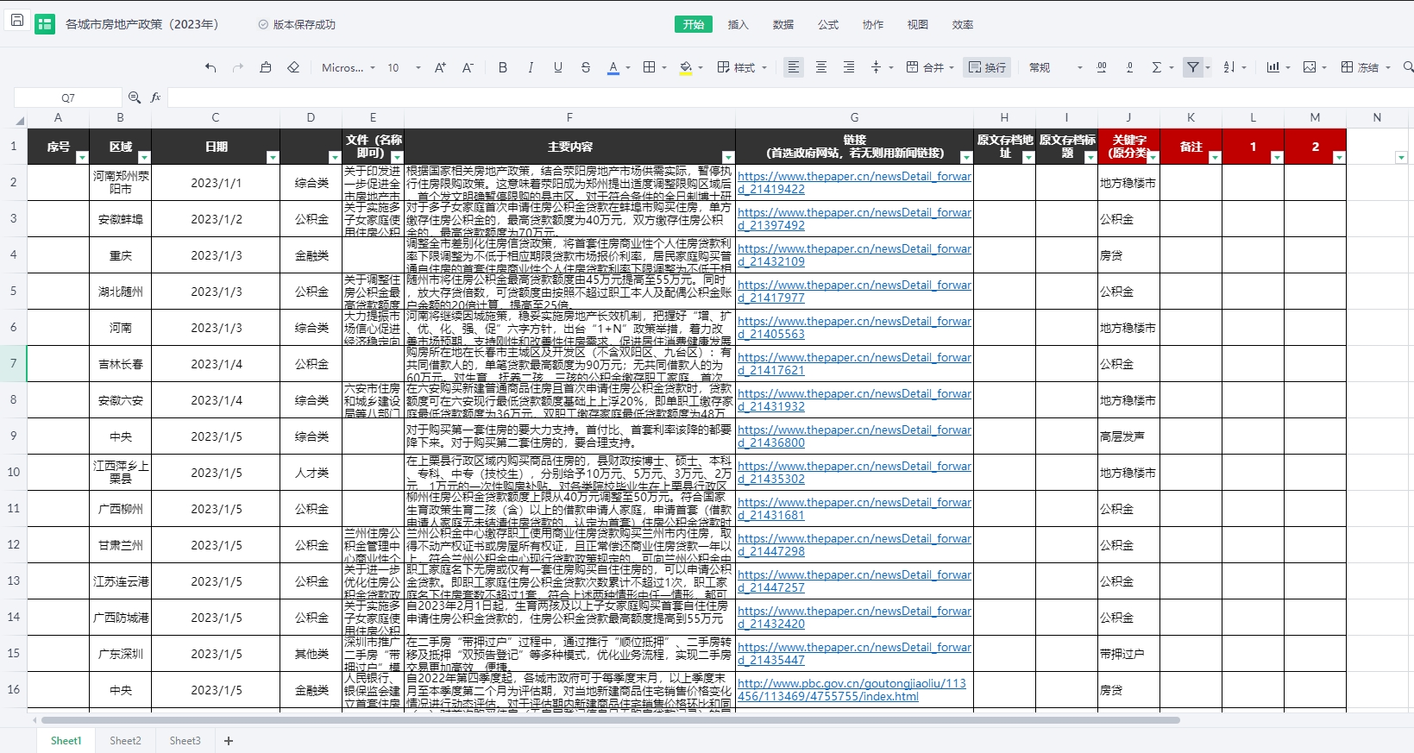Open the 效率 tab
The image size is (1414, 753).
(963, 24)
